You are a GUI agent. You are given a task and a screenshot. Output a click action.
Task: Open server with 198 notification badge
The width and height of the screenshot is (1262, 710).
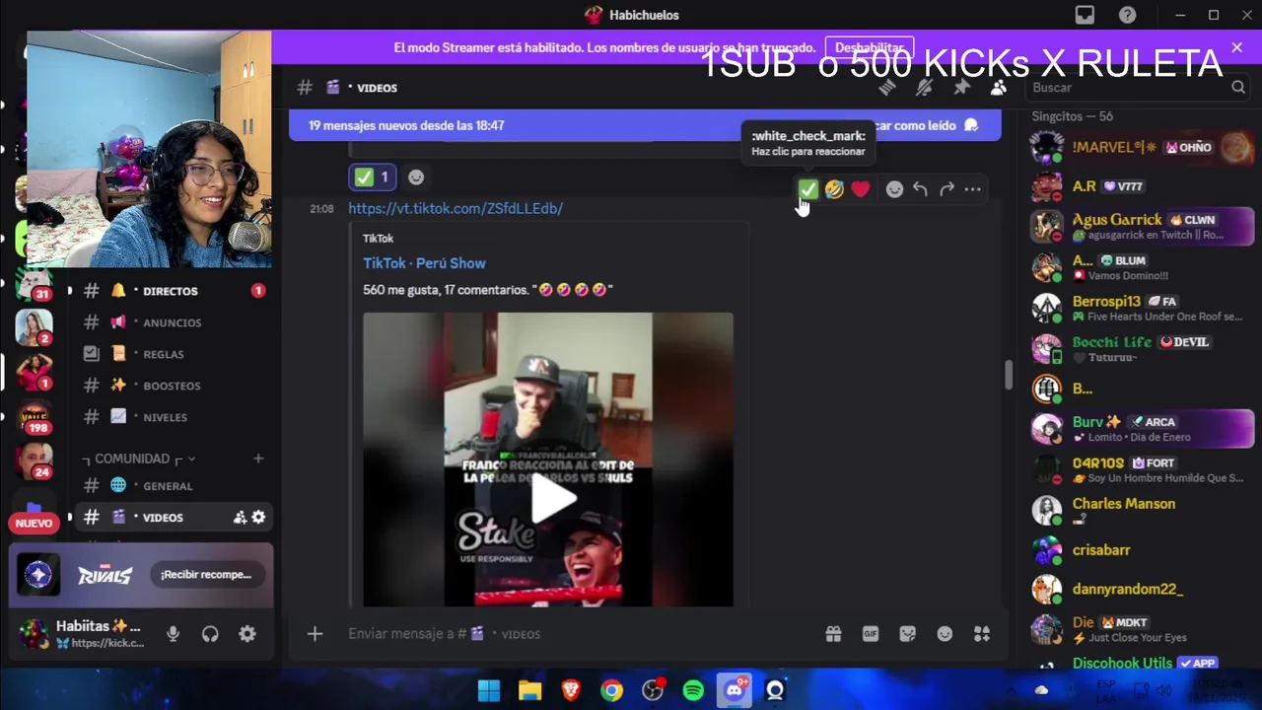coord(35,418)
